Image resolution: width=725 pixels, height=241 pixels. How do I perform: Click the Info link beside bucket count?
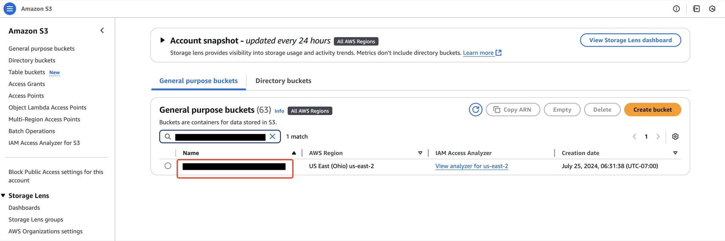tap(279, 111)
